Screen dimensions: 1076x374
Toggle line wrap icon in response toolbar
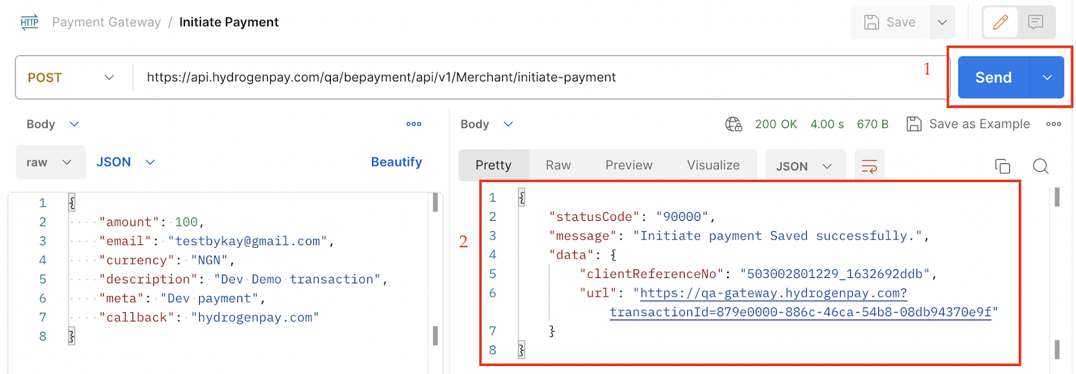tap(870, 166)
